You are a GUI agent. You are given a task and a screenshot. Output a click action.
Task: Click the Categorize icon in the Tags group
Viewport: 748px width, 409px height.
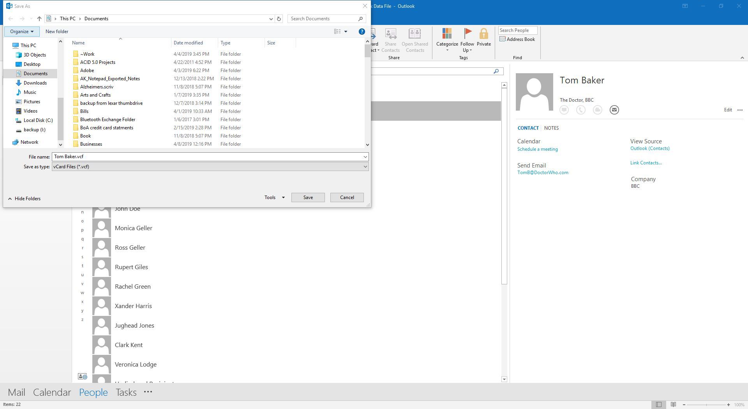(447, 33)
